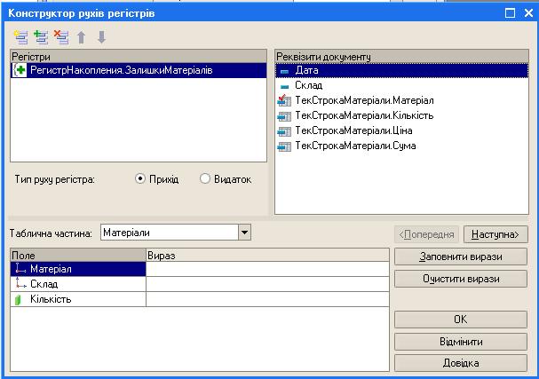Select ТекСтрокаМатеріали.Кількість attribute

point(402,115)
